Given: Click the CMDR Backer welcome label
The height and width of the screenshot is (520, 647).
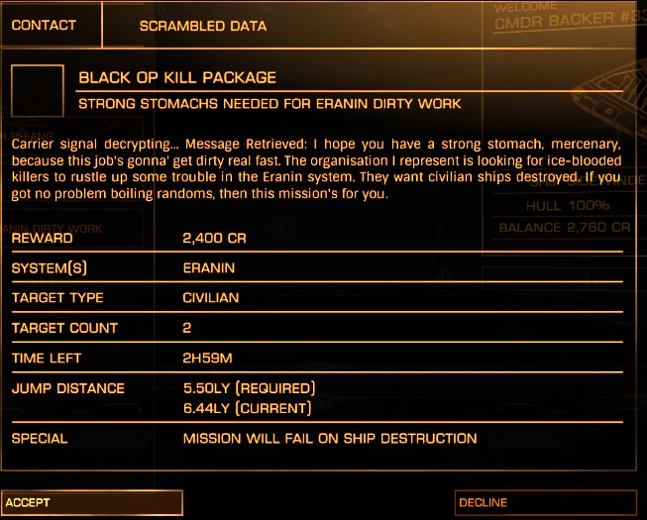Looking at the screenshot, I should [570, 15].
